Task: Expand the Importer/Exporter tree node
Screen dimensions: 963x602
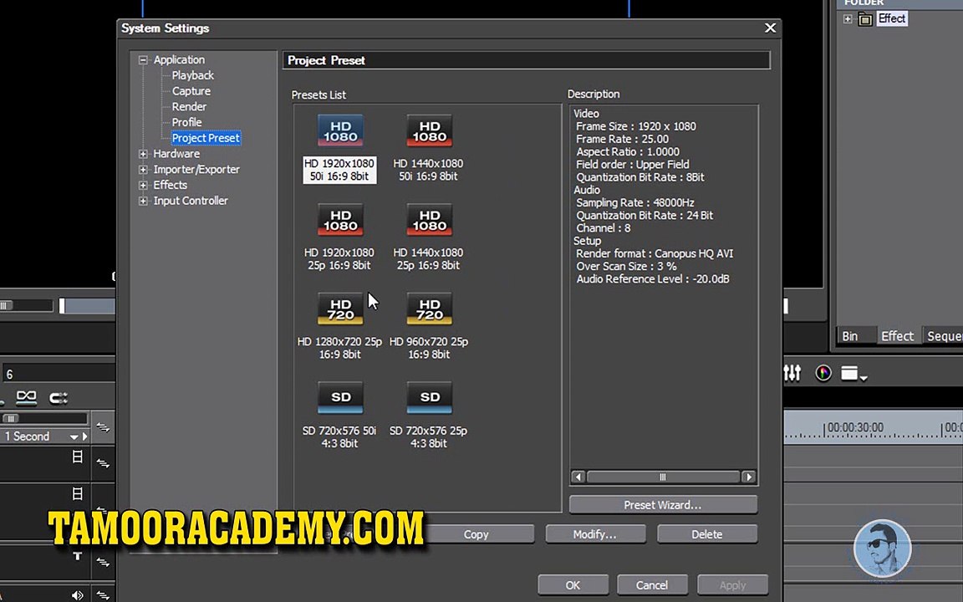Action: (143, 170)
